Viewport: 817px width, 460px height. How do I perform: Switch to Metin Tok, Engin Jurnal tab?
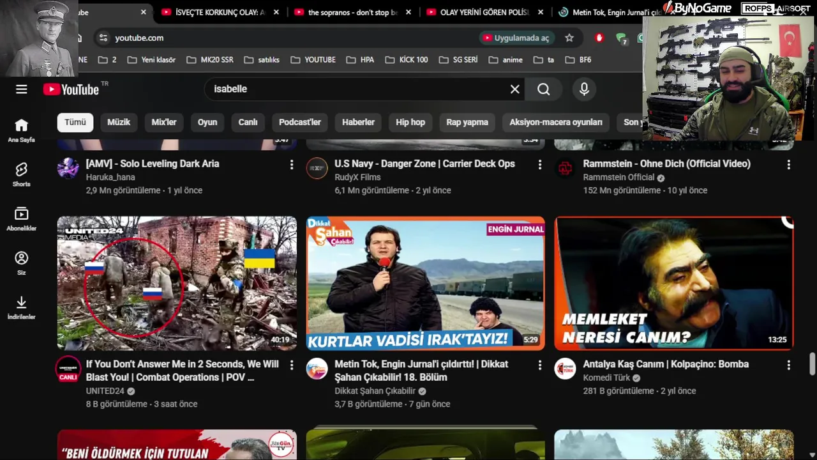pos(610,12)
